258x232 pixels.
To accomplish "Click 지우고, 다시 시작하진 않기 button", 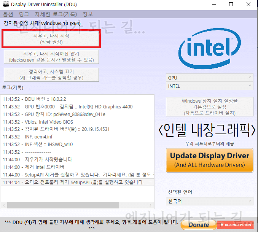I will (x=51, y=57).
